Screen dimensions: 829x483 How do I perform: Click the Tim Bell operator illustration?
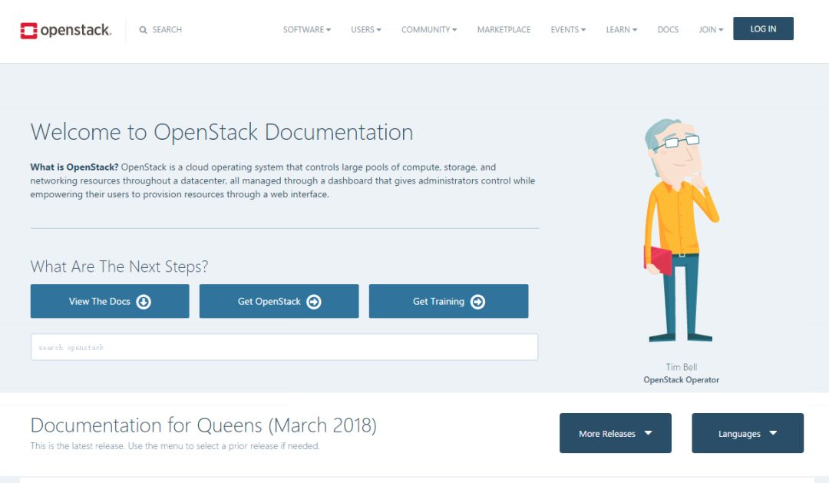coord(679,230)
